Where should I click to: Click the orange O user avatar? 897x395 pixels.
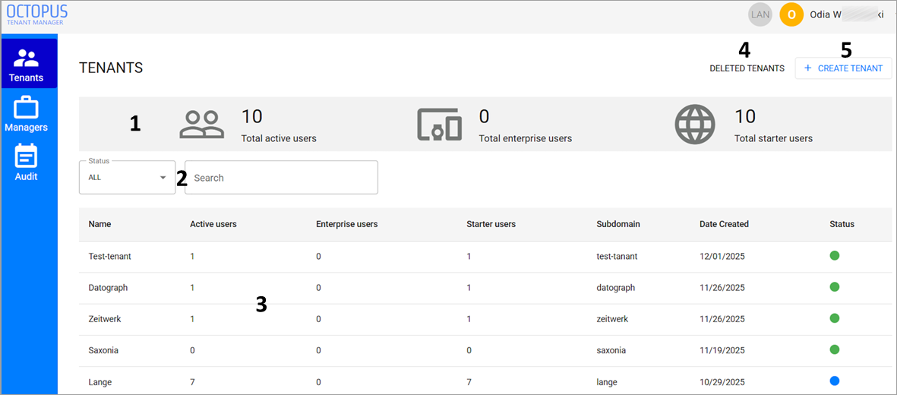pyautogui.click(x=791, y=15)
